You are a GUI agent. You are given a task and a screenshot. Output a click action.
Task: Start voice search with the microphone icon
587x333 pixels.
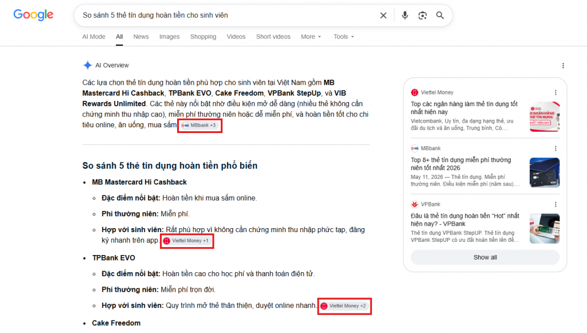(x=405, y=15)
